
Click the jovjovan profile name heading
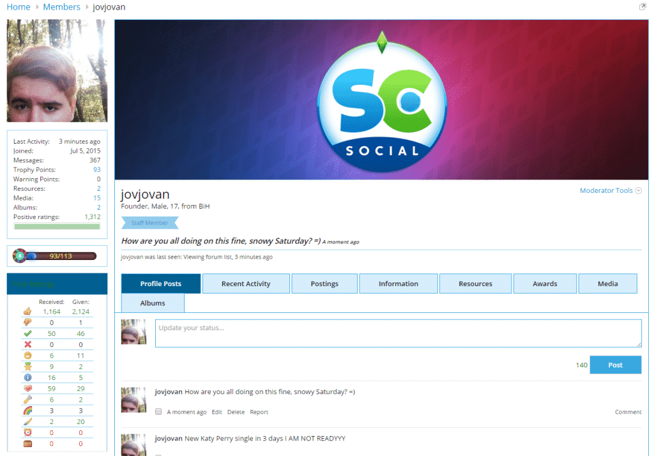pyautogui.click(x=145, y=194)
